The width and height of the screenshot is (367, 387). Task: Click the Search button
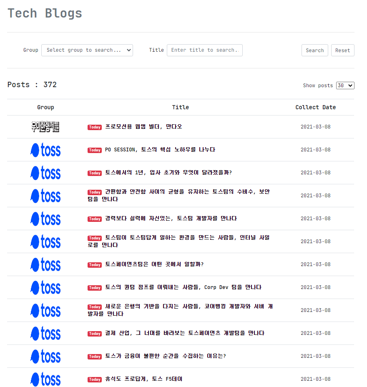(315, 50)
